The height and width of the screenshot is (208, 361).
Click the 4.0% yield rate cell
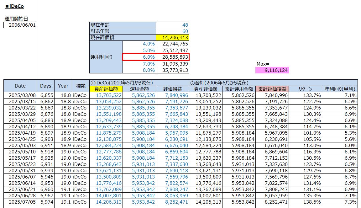139,44
